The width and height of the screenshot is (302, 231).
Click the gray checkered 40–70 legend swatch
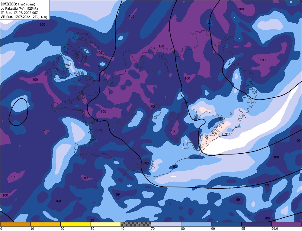(136, 224)
